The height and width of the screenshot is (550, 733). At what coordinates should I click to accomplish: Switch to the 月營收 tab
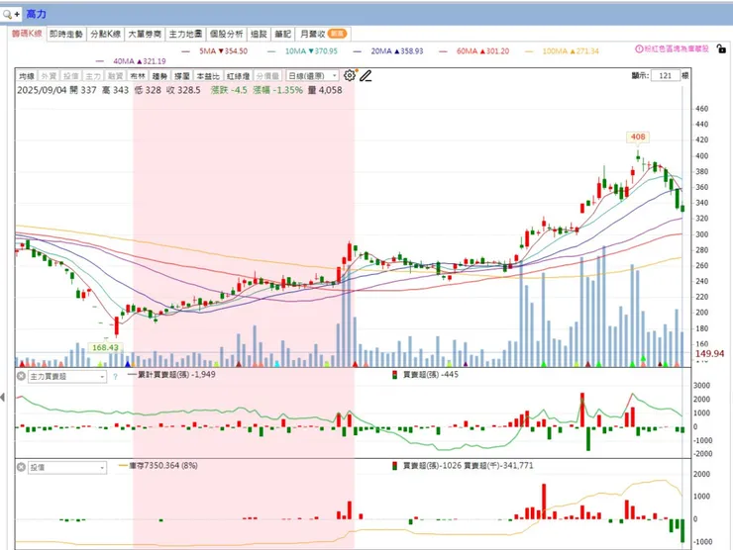pyautogui.click(x=323, y=34)
